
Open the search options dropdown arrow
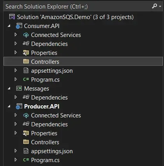160,6
